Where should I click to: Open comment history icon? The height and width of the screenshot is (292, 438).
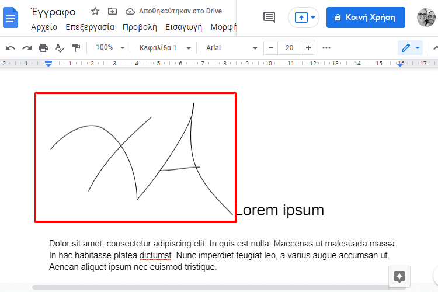[269, 18]
